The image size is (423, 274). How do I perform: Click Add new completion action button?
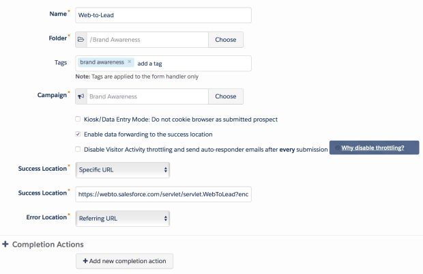tap(124, 261)
